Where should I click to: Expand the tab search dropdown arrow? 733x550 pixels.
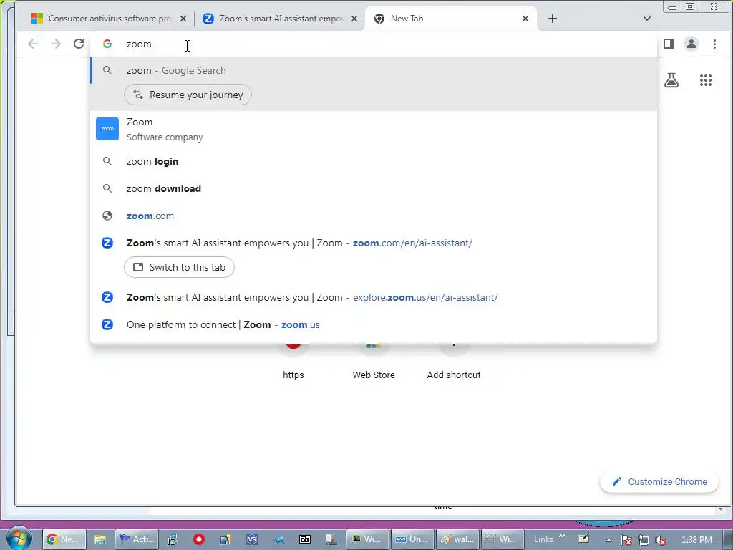pyautogui.click(x=647, y=19)
